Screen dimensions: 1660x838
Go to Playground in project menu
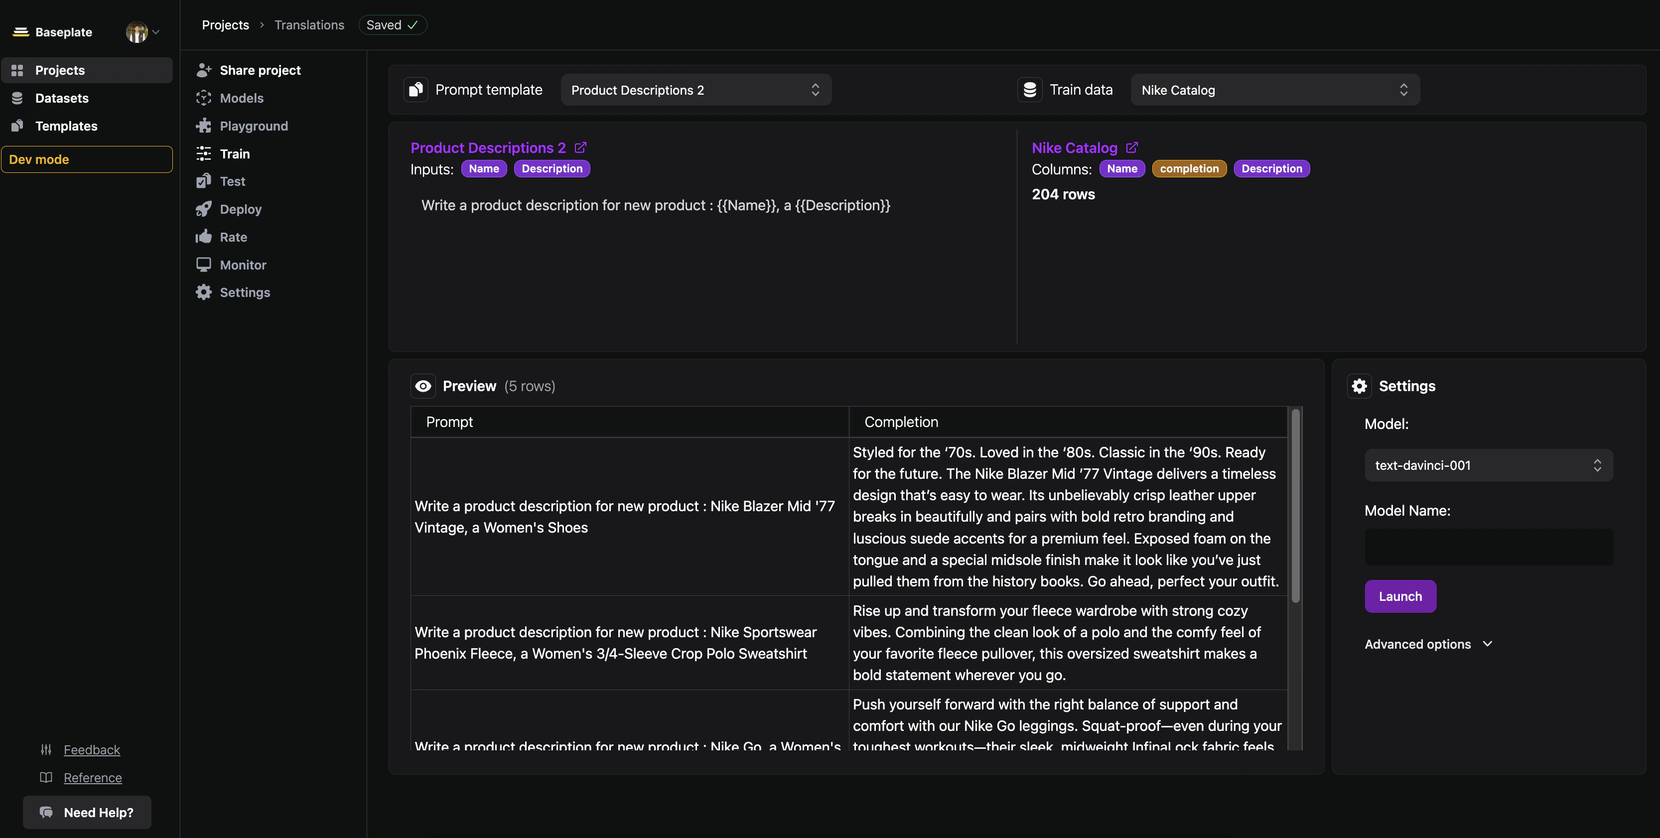click(253, 126)
